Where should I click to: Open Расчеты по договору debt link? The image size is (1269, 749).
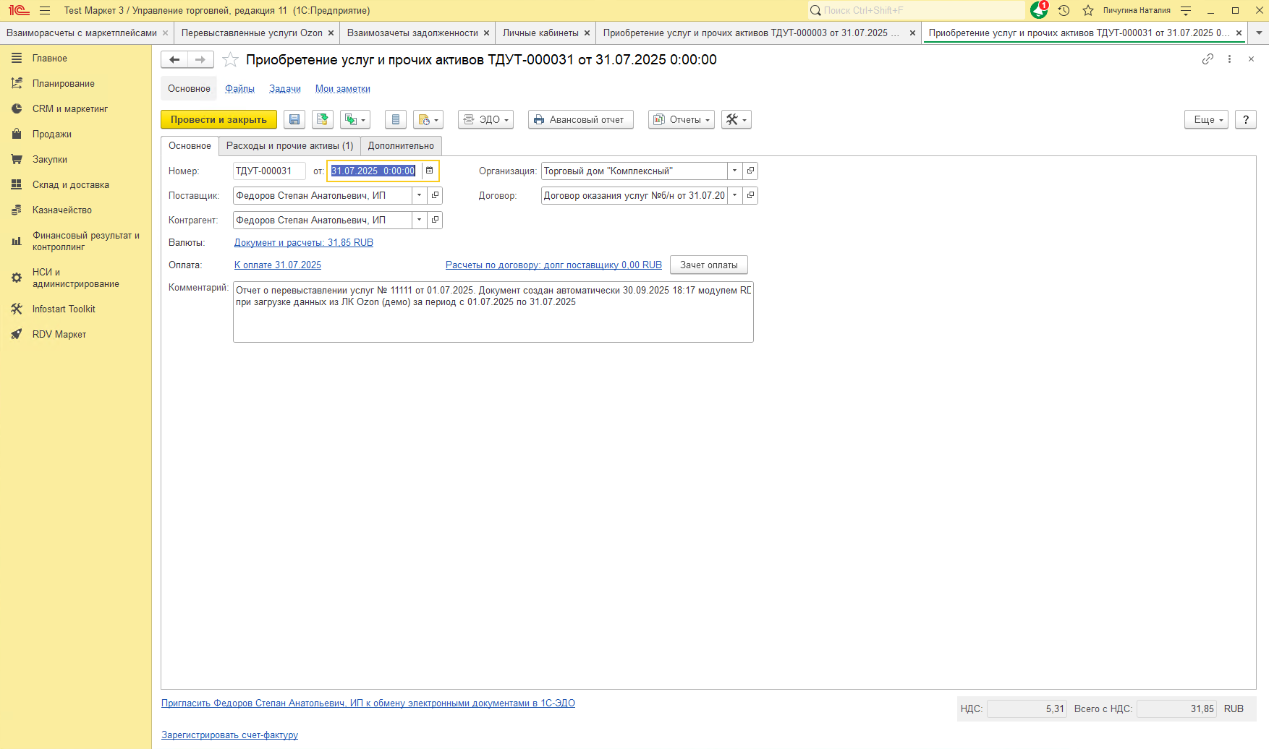point(553,265)
